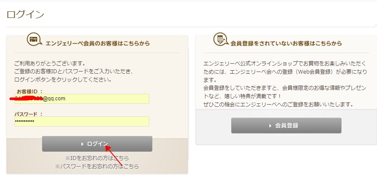Click the ログイン page title heading

click(25, 14)
